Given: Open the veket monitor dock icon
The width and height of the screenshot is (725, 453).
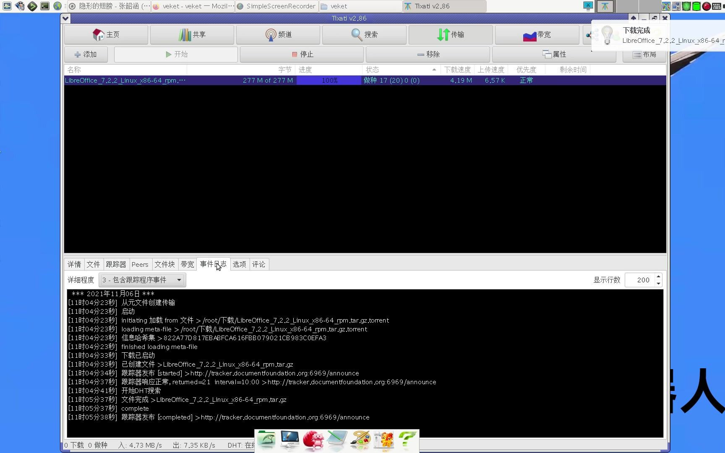Looking at the screenshot, I should click(x=290, y=440).
